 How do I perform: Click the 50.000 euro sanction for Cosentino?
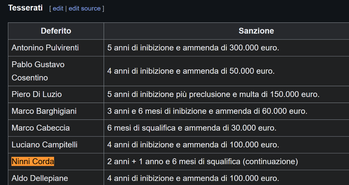pyautogui.click(x=191, y=71)
